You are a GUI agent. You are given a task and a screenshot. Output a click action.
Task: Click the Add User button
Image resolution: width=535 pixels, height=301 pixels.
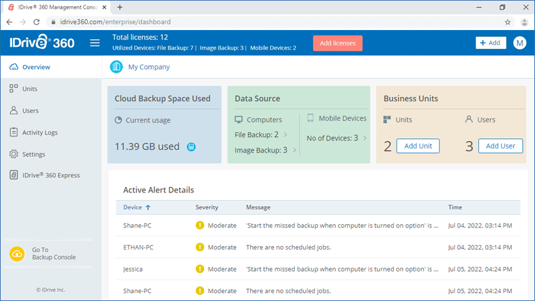[x=500, y=146]
